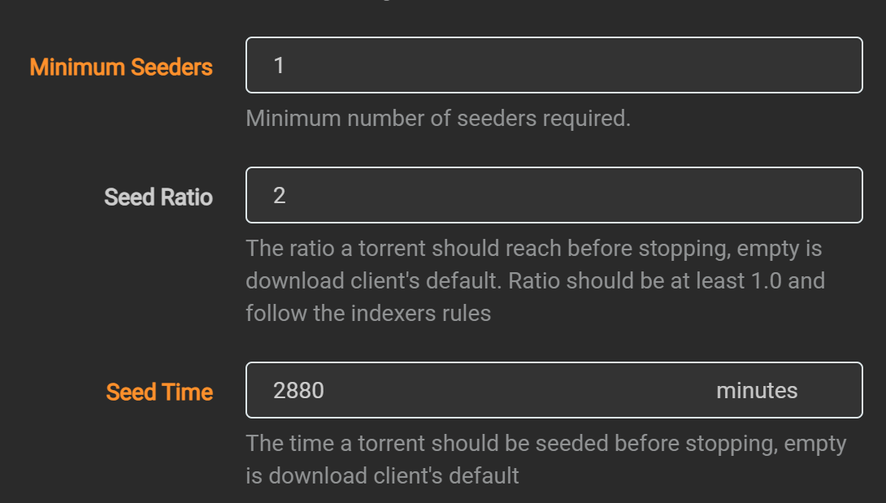
Task: Click "follow the indexers rules" help text
Action: [x=368, y=314]
